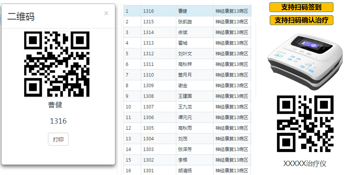The height and width of the screenshot is (175, 347).
Task: Click the 打印 print button
Action: [x=58, y=139]
